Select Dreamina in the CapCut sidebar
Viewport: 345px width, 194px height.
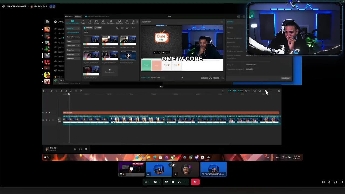[71, 58]
